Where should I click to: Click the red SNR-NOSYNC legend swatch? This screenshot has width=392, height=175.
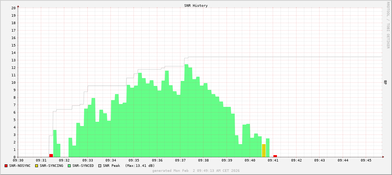click(6, 166)
